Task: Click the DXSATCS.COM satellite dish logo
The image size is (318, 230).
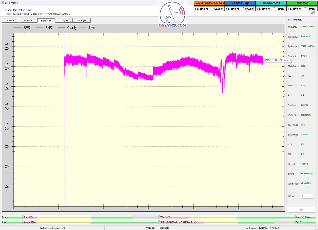Action: 172,15
